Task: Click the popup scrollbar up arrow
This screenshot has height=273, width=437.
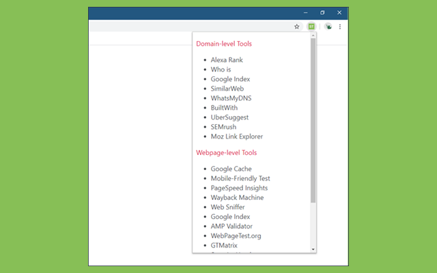Action: click(x=313, y=35)
